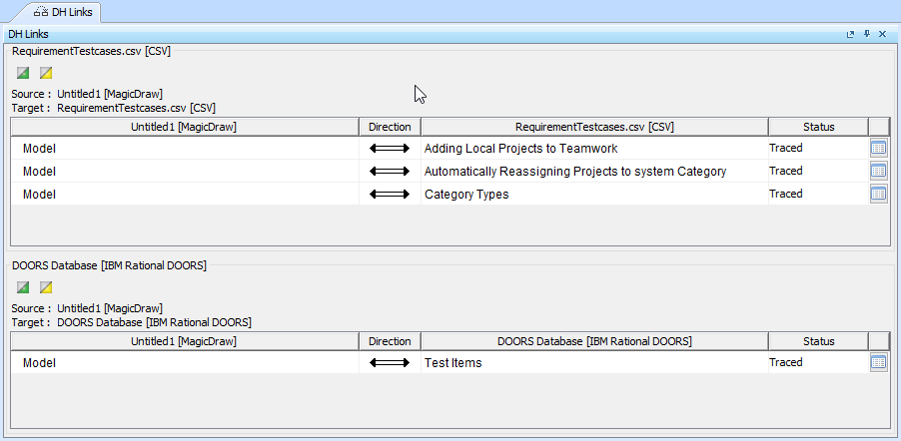Click Direction header in CSV table
Screen dimensions: 901x441
[391, 127]
